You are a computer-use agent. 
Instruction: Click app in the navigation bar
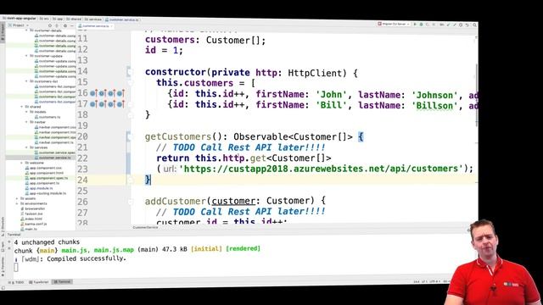pos(58,19)
